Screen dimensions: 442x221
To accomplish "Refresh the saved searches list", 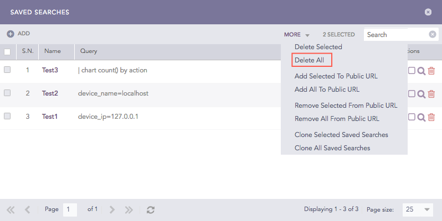I will [151, 210].
